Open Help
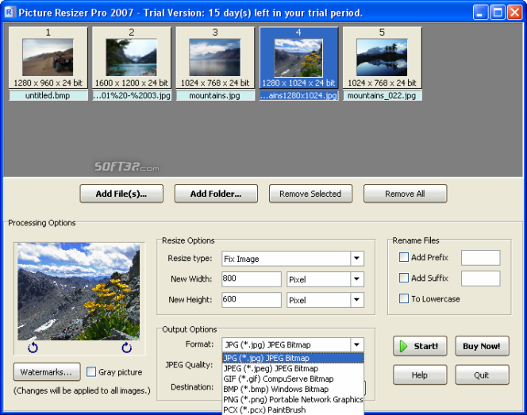This screenshot has height=415, width=527. coord(420,375)
